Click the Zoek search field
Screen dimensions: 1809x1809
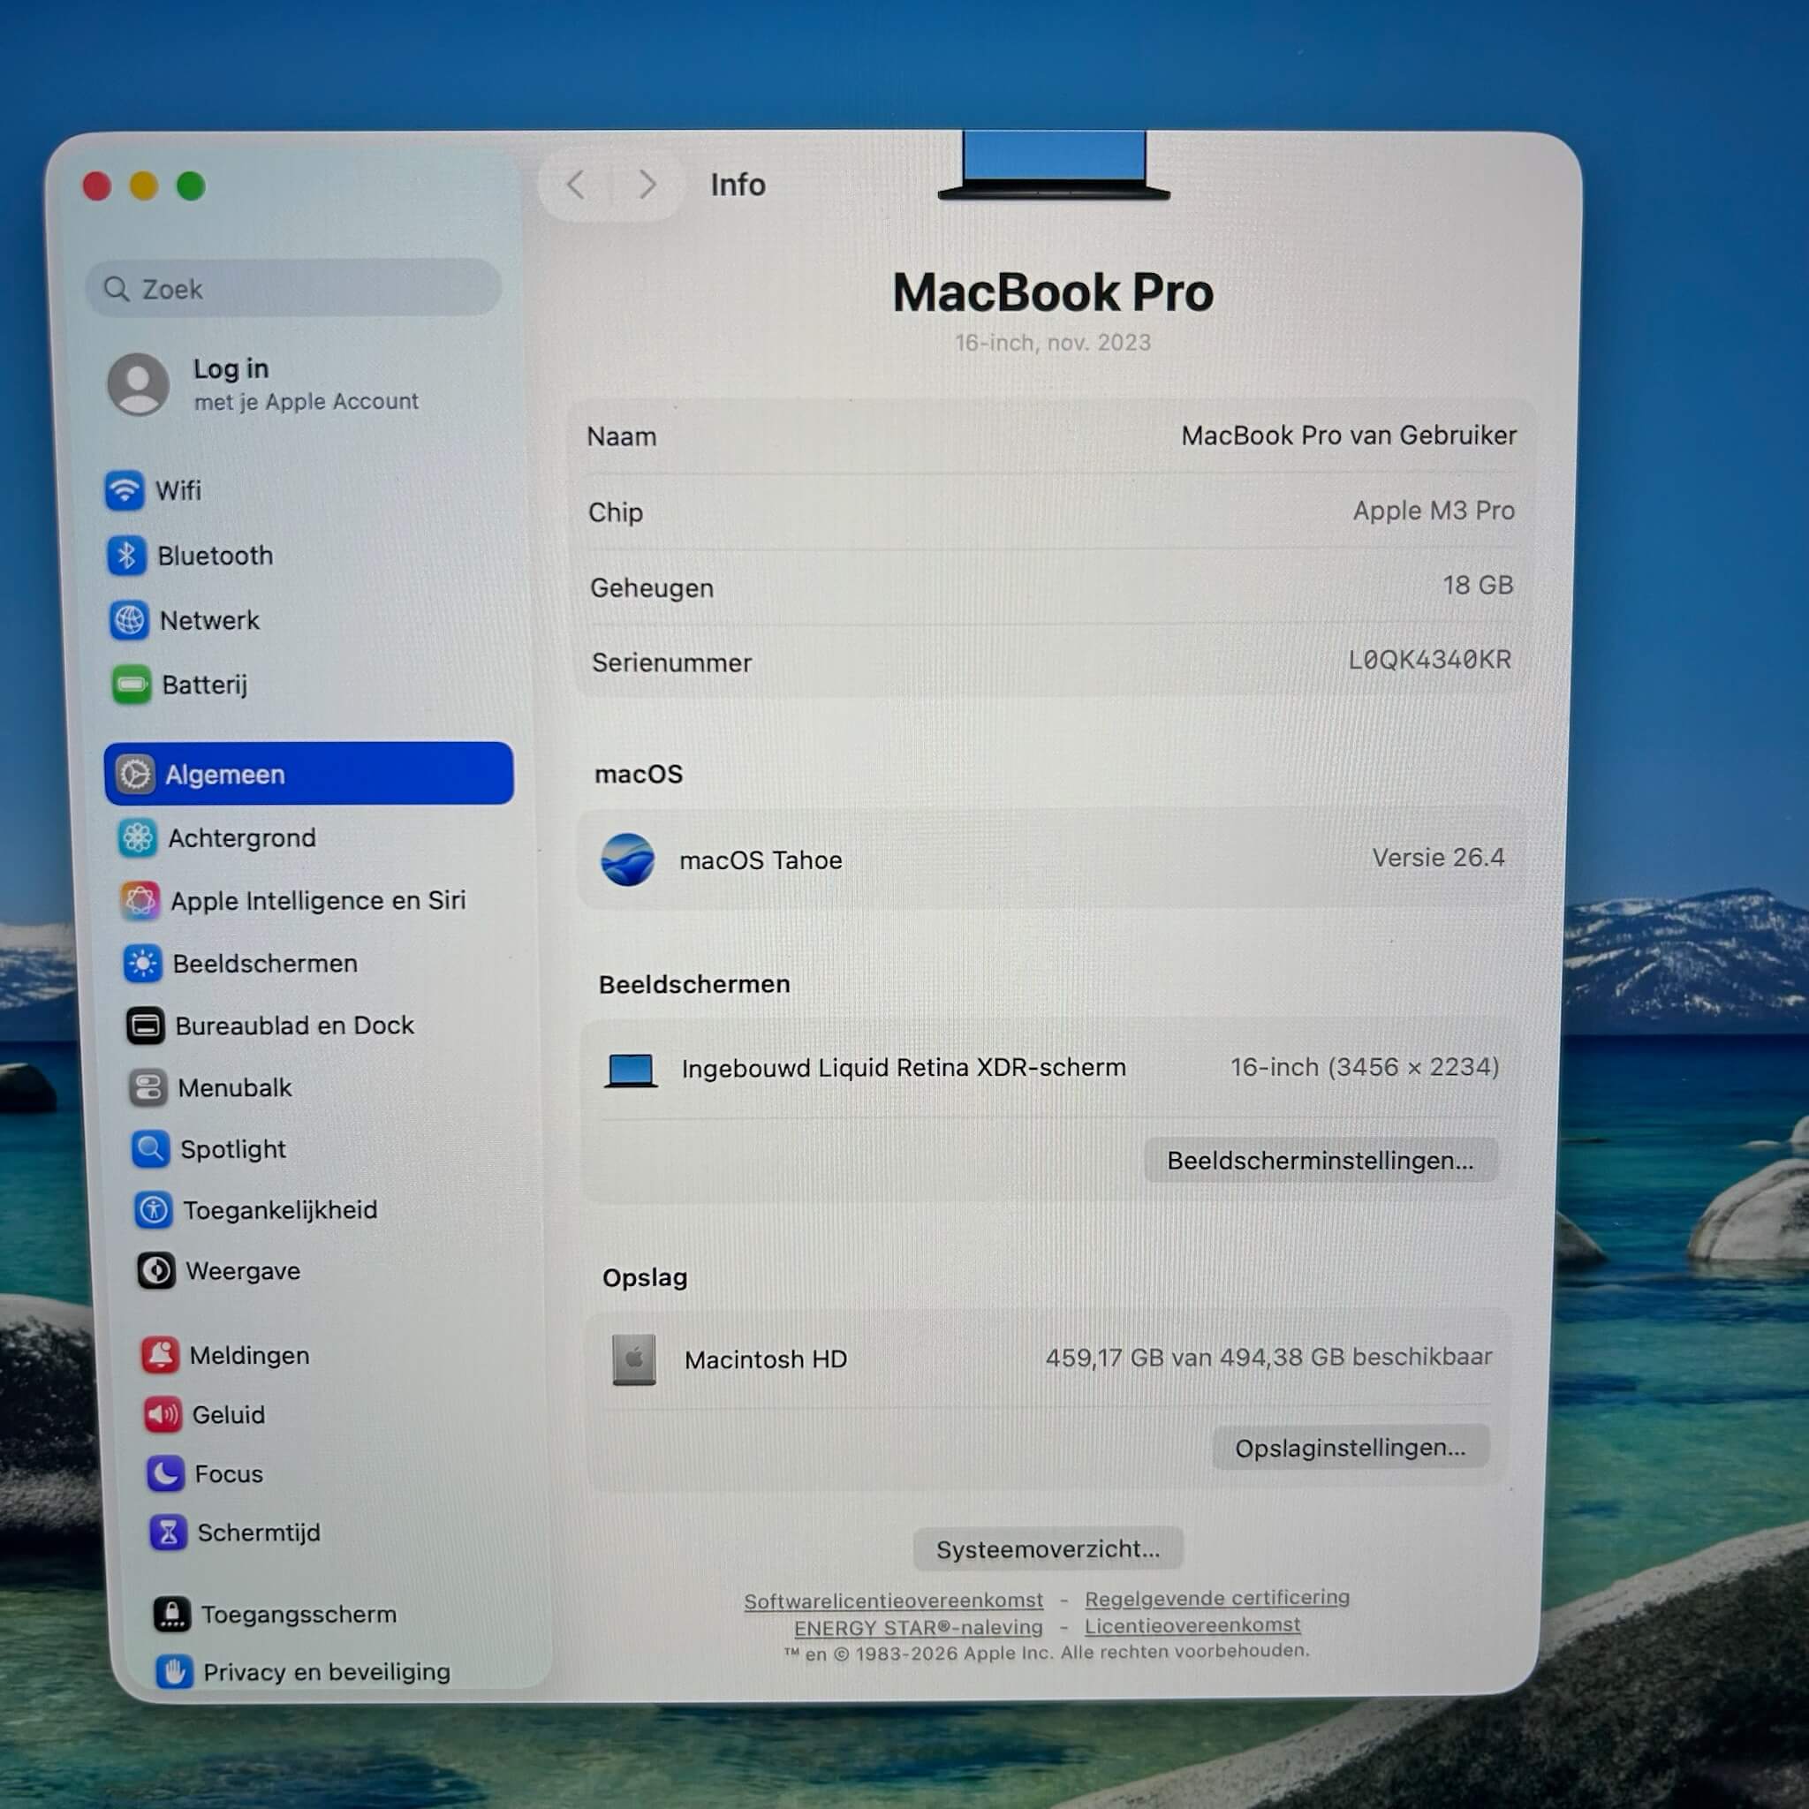pyautogui.click(x=293, y=288)
